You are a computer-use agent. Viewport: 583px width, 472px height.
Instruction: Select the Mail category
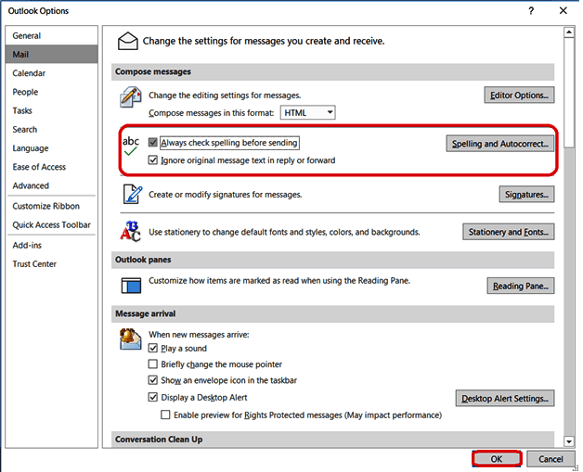coord(52,54)
